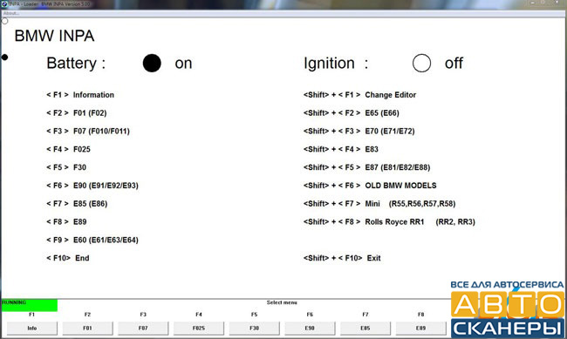
Task: Select the "< F7 > E85 (E86)" entry
Action: coord(77,203)
